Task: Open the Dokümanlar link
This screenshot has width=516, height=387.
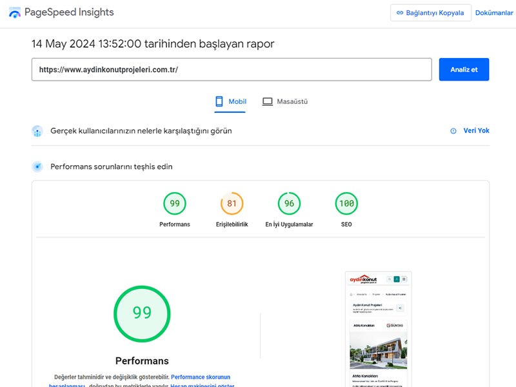Action: click(494, 13)
